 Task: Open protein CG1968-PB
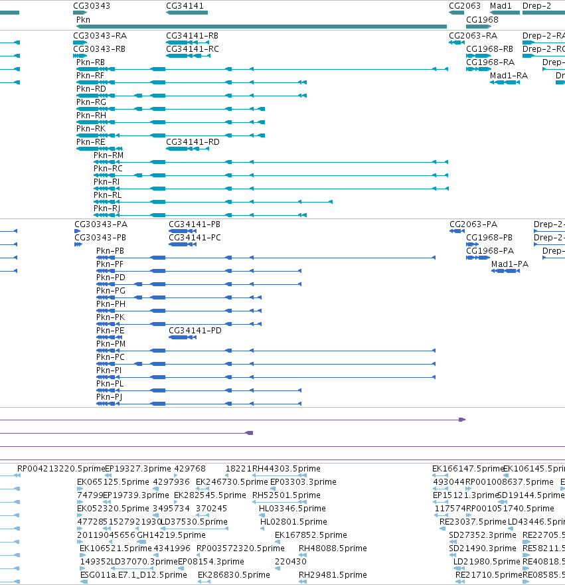click(x=489, y=238)
